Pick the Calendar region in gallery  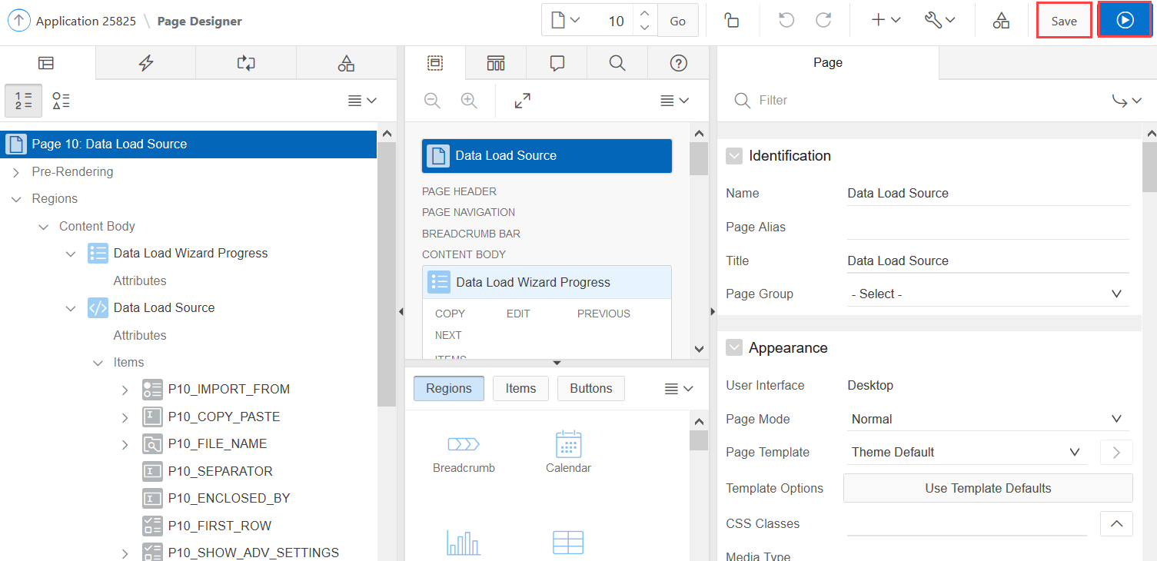(x=568, y=453)
